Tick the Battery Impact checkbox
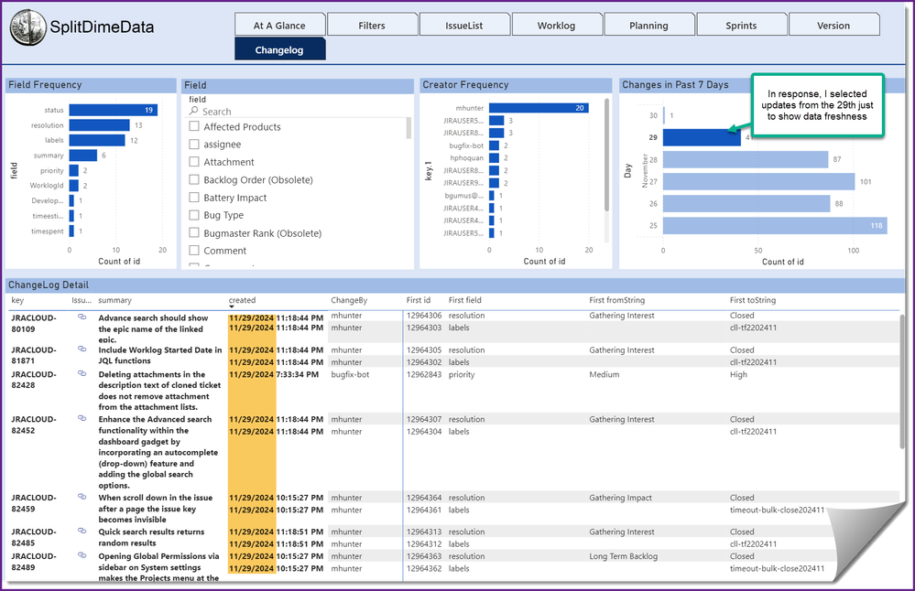Viewport: 915px width, 591px height. click(194, 198)
